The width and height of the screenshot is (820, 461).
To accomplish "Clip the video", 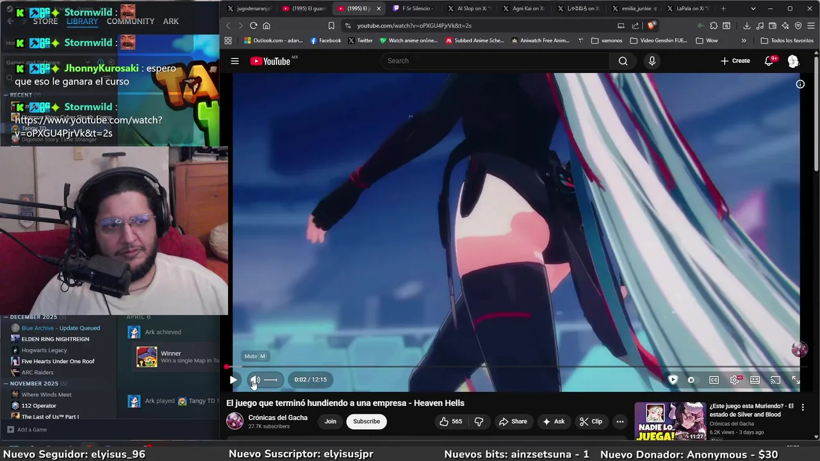I will pos(591,421).
